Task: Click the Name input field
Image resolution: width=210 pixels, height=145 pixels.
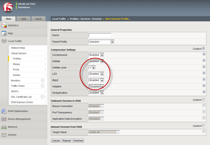Action: tap(99, 35)
